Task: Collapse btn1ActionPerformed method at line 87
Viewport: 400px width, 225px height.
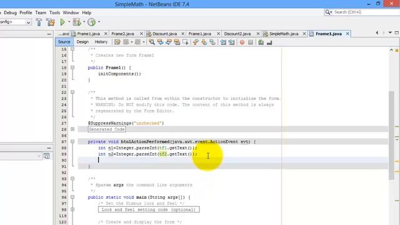Action: click(x=72, y=142)
